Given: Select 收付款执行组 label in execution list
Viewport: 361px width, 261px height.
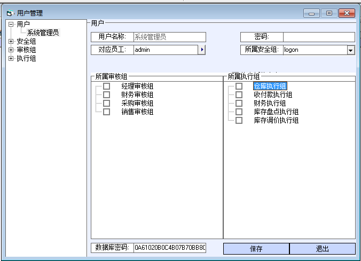Looking at the screenshot, I should (x=273, y=94).
